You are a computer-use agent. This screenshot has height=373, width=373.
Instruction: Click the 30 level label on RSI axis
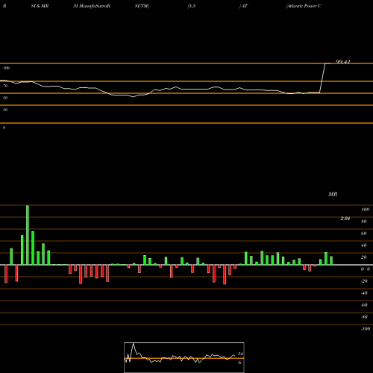click(x=5, y=110)
